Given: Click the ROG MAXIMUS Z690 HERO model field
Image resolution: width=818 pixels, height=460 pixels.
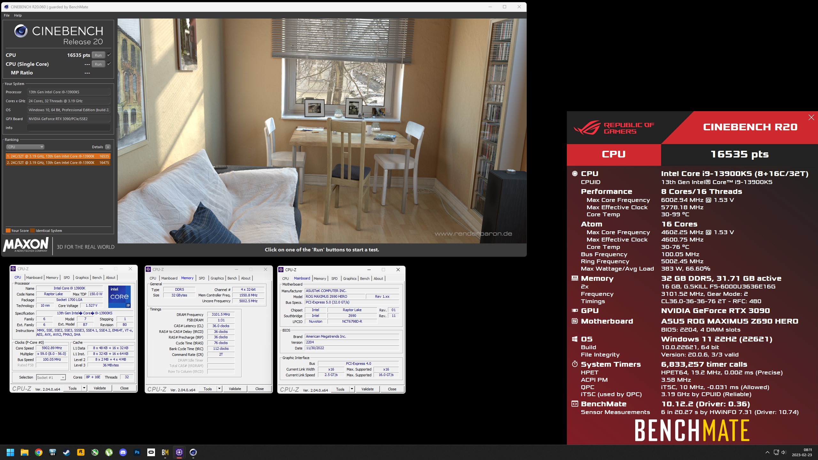Looking at the screenshot, I should (334, 296).
